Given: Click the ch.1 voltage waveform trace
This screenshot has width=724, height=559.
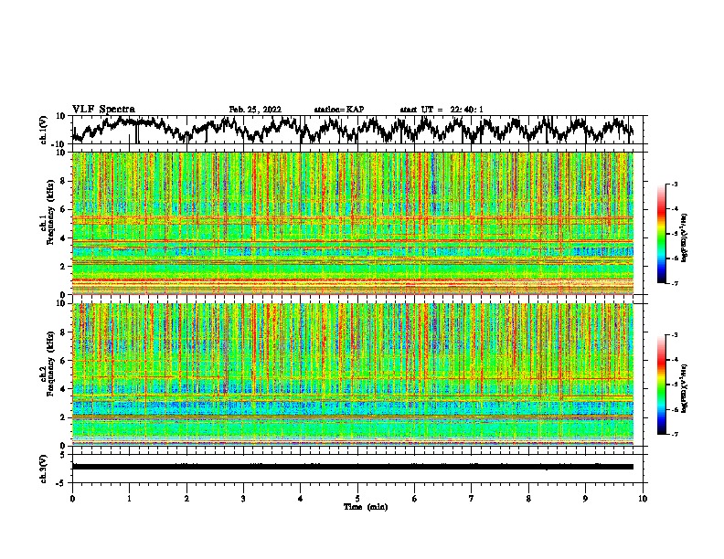Looking at the screenshot, I should [x=353, y=130].
